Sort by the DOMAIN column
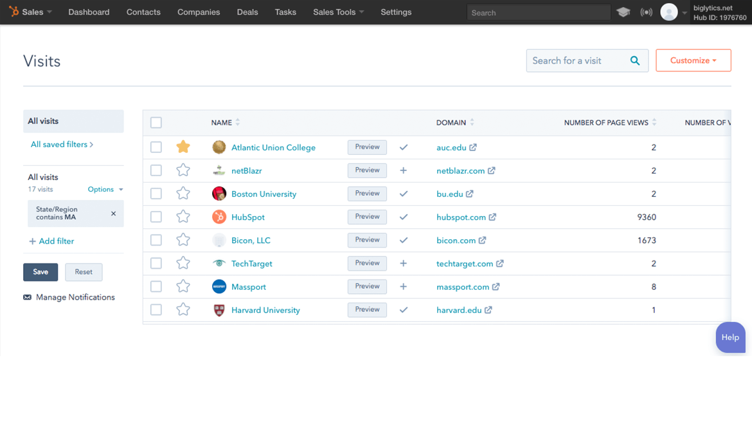Viewport: 752px width, 423px height. [455, 122]
